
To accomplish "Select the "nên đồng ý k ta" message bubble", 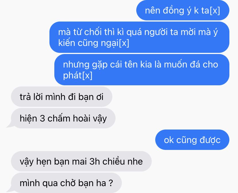I will pyautogui.click(x=183, y=10).
